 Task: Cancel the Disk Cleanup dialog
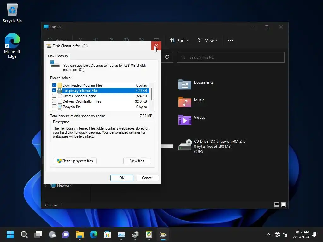pos(147,178)
